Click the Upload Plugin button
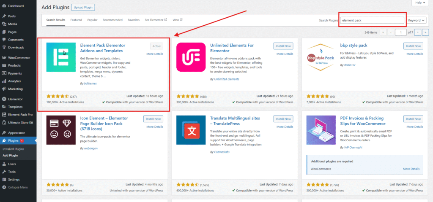This screenshot has width=433, height=202. click(x=83, y=7)
